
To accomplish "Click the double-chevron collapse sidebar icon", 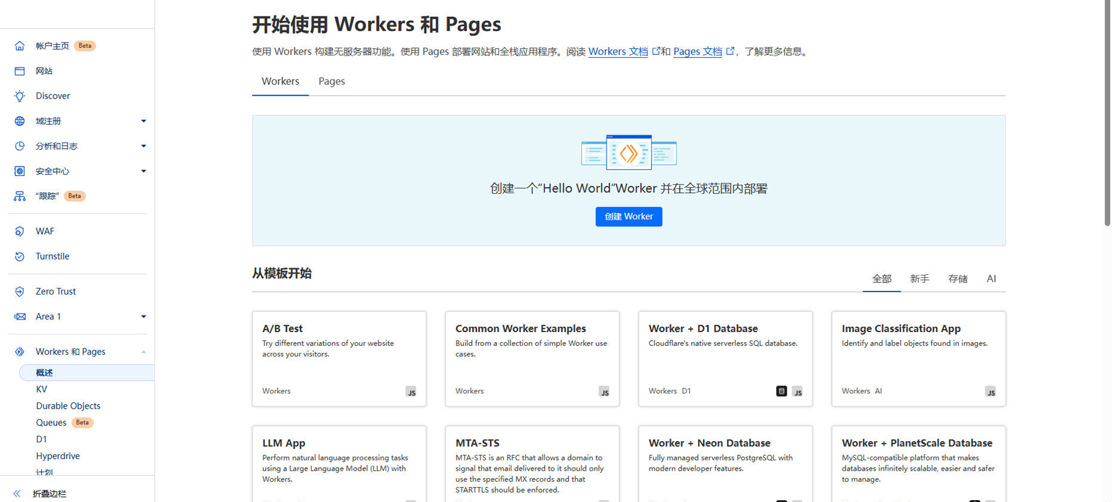I will point(17,494).
